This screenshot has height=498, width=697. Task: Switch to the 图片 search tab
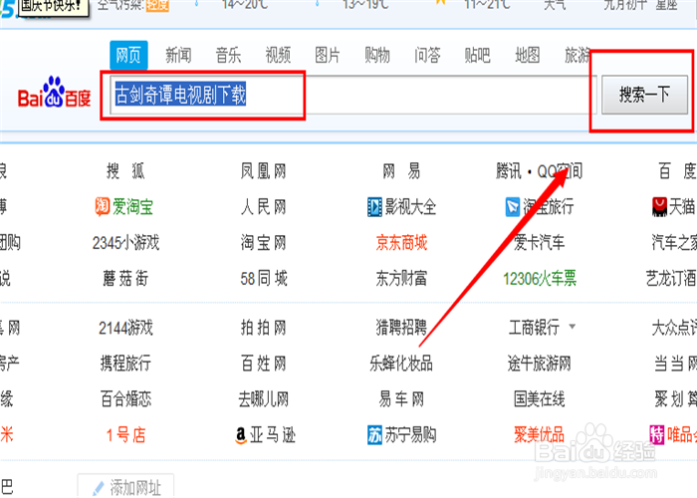(328, 56)
